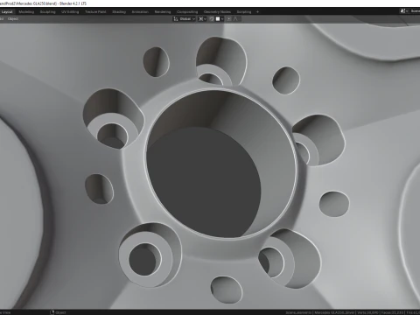This screenshot has height=315, width=420.
Task: Open the Scripting workspace tab
Action: (244, 12)
